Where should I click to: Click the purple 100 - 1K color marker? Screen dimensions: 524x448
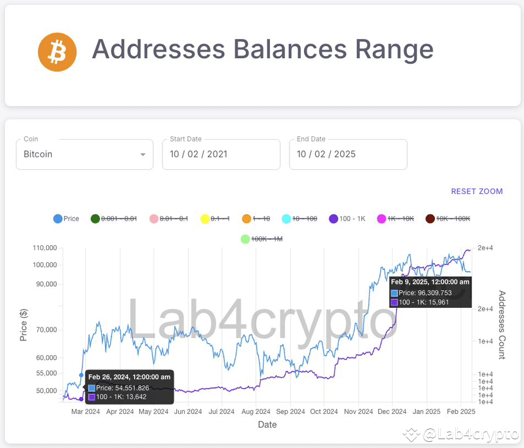point(333,219)
